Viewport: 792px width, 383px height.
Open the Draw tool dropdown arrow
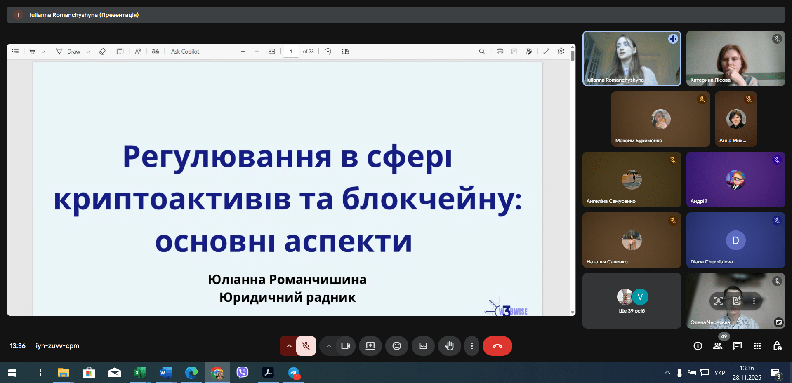(x=88, y=52)
